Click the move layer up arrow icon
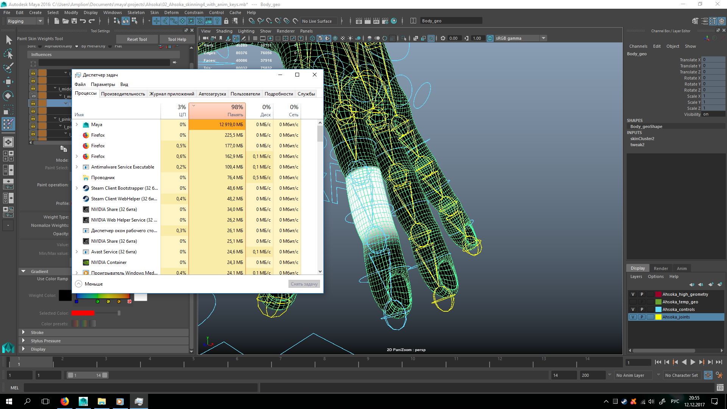Screen dimensions: 727x409 (692, 285)
